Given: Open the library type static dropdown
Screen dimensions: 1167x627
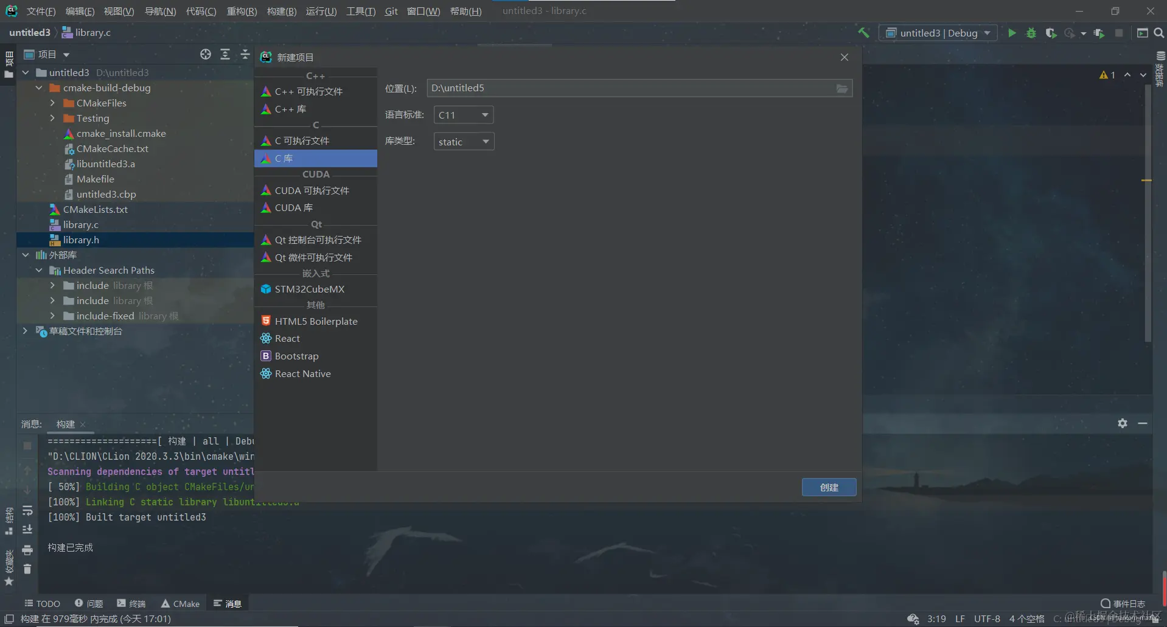Looking at the screenshot, I should (464, 142).
